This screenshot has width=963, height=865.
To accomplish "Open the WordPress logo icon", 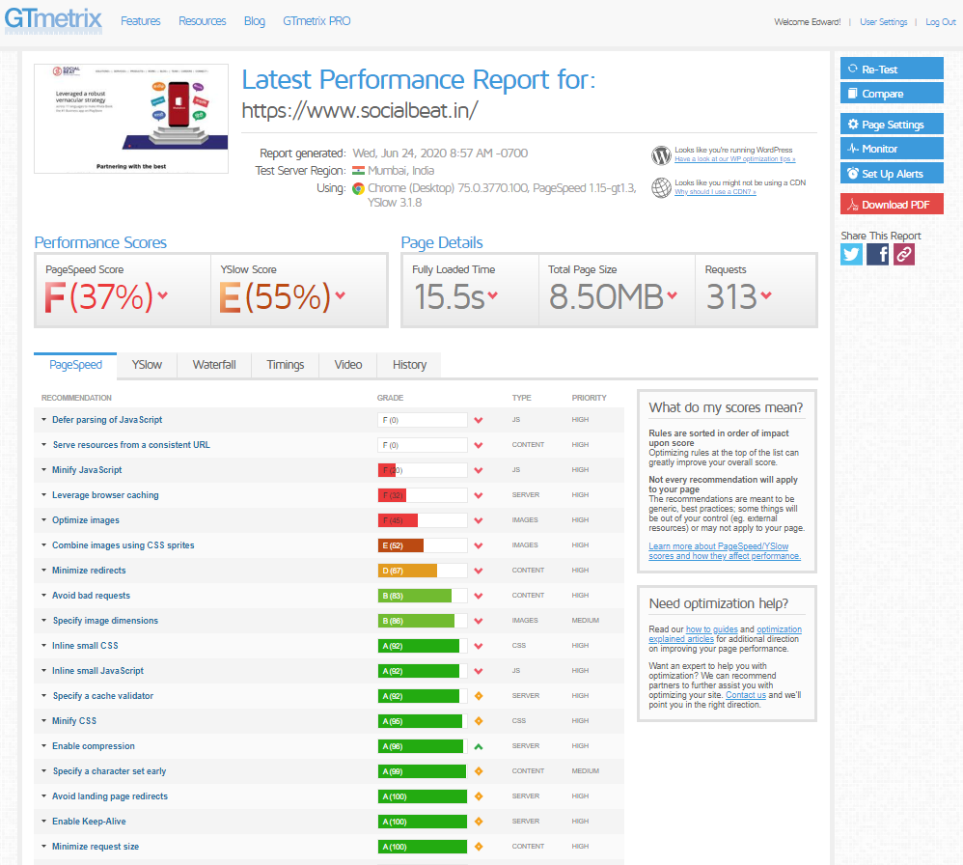I will click(x=661, y=155).
